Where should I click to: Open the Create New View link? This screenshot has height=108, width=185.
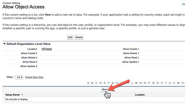[34, 77]
